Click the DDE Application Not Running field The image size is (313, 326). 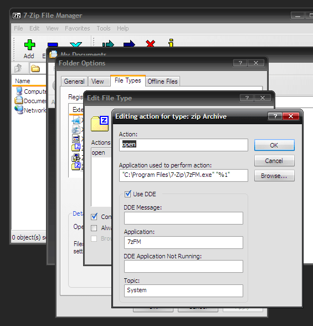[183, 266]
